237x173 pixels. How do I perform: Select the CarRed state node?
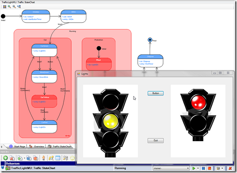[44, 127]
